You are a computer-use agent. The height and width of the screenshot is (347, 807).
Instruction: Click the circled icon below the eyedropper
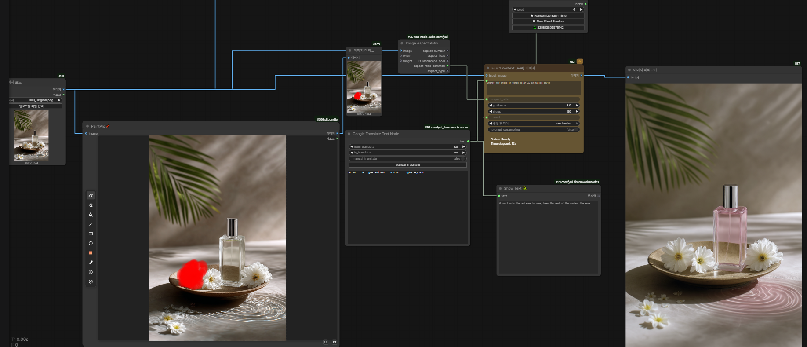click(91, 272)
